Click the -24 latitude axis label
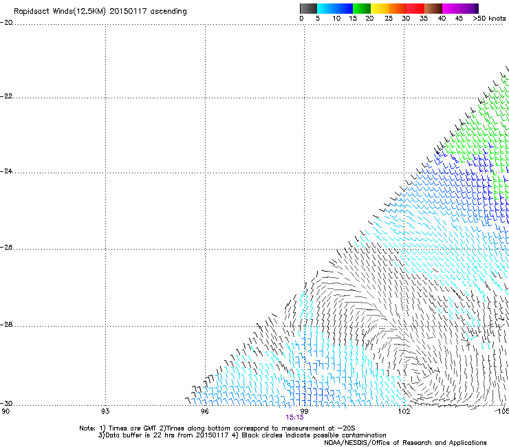This screenshot has width=509, height=447. click(6, 171)
